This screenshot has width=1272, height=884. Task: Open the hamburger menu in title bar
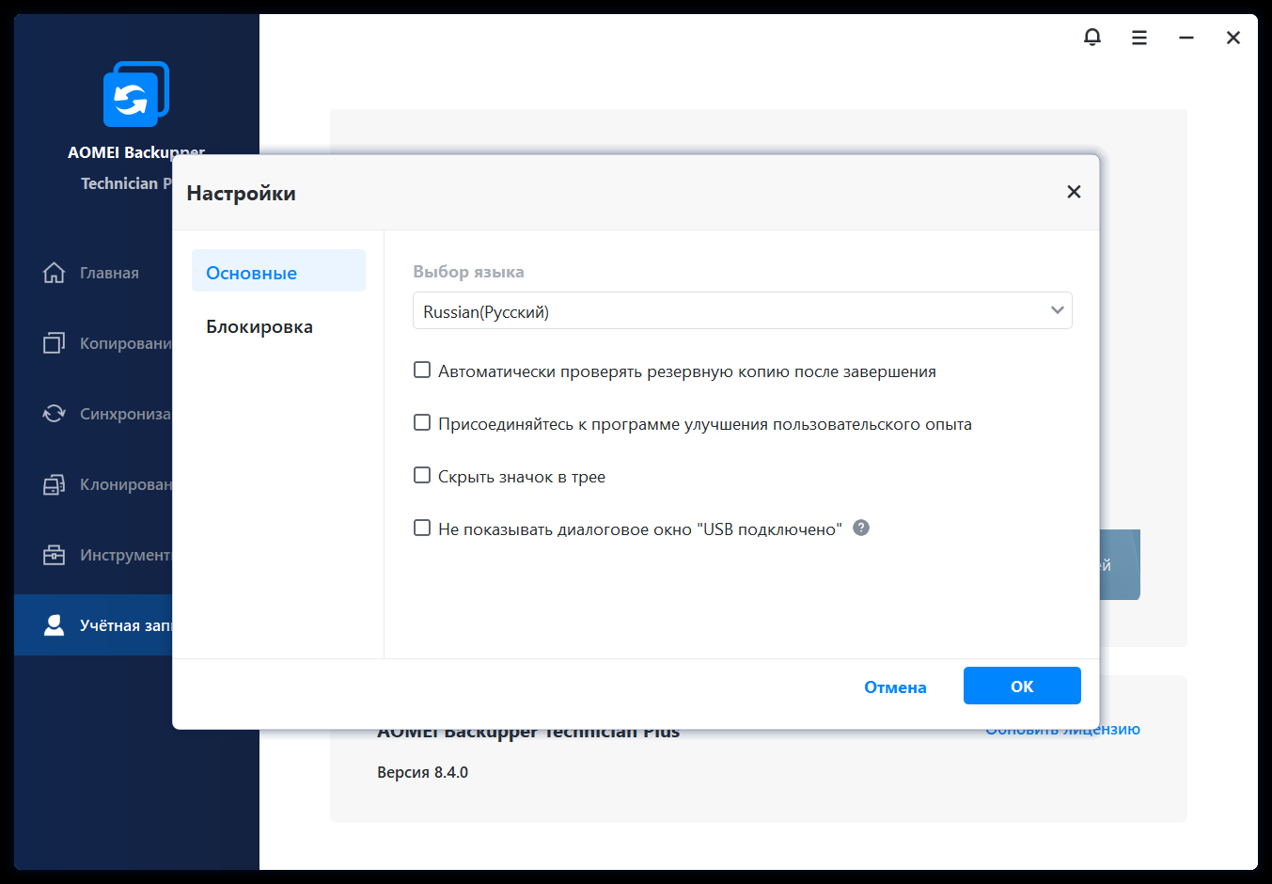pos(1139,38)
